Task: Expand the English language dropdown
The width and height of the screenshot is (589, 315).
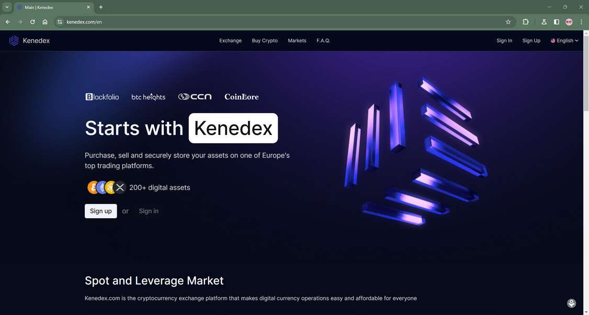Action: (564, 41)
